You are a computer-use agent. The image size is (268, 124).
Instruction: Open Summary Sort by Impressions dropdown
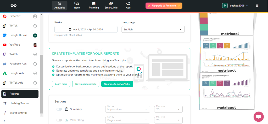pos(128,109)
